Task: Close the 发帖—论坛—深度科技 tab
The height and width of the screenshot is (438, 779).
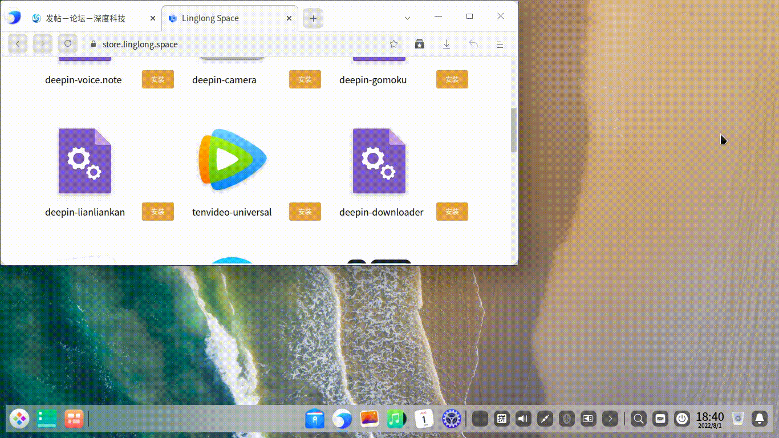Action: pyautogui.click(x=152, y=18)
